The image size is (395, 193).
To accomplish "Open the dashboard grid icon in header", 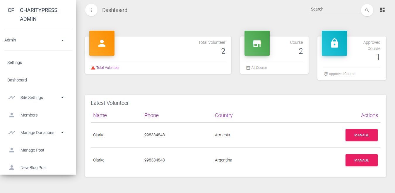I will click(x=382, y=10).
